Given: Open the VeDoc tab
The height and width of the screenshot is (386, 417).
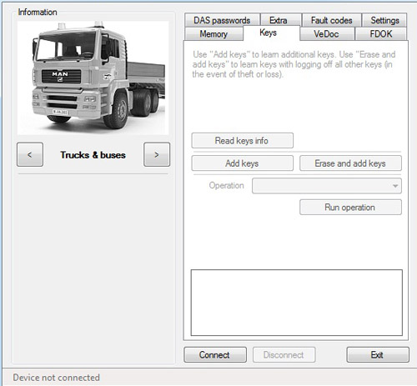Looking at the screenshot, I should (327, 34).
